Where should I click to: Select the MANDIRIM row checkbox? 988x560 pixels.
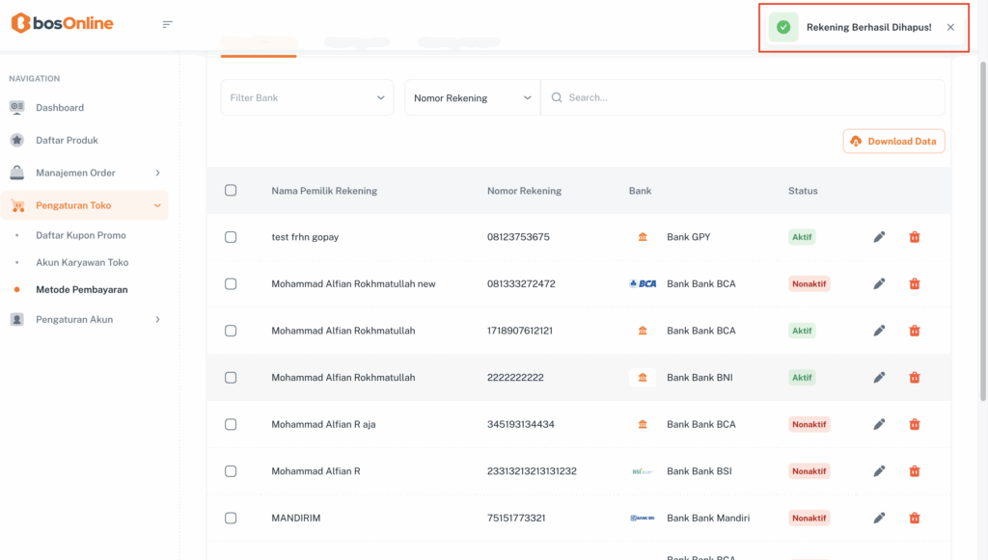(x=231, y=518)
